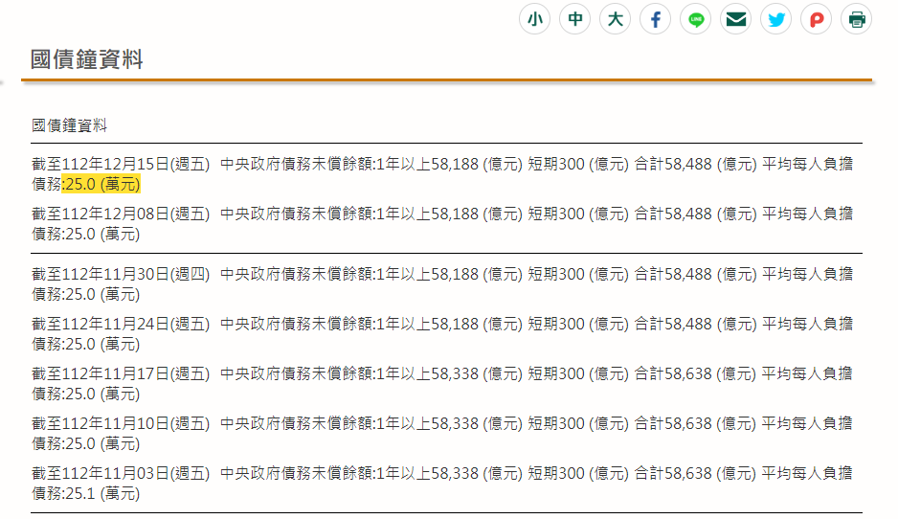Share page on Plurk
Viewport: 898px width, 519px height.
pyautogui.click(x=817, y=19)
